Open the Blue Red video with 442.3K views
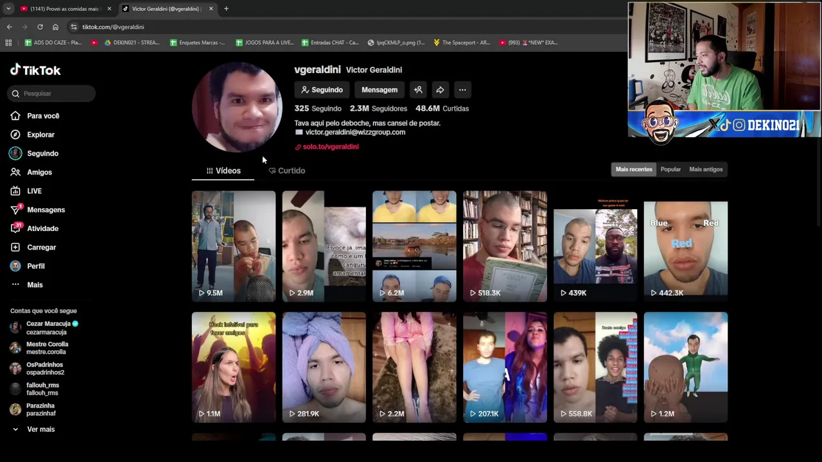Viewport: 822px width, 462px height. click(x=686, y=246)
